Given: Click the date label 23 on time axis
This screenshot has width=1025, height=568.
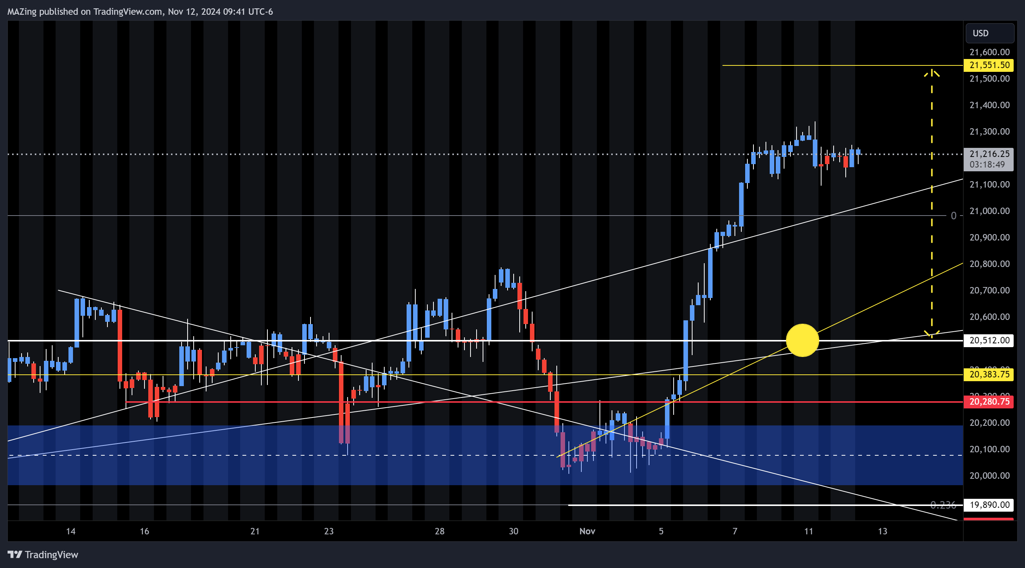Looking at the screenshot, I should click(x=329, y=531).
